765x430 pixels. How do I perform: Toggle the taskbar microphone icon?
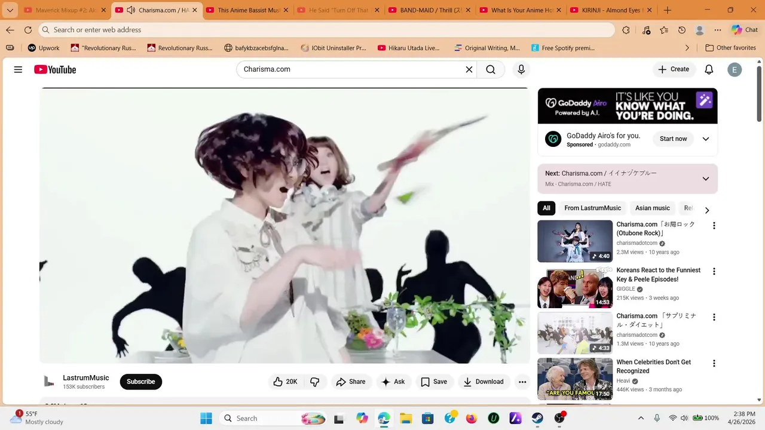(x=657, y=418)
